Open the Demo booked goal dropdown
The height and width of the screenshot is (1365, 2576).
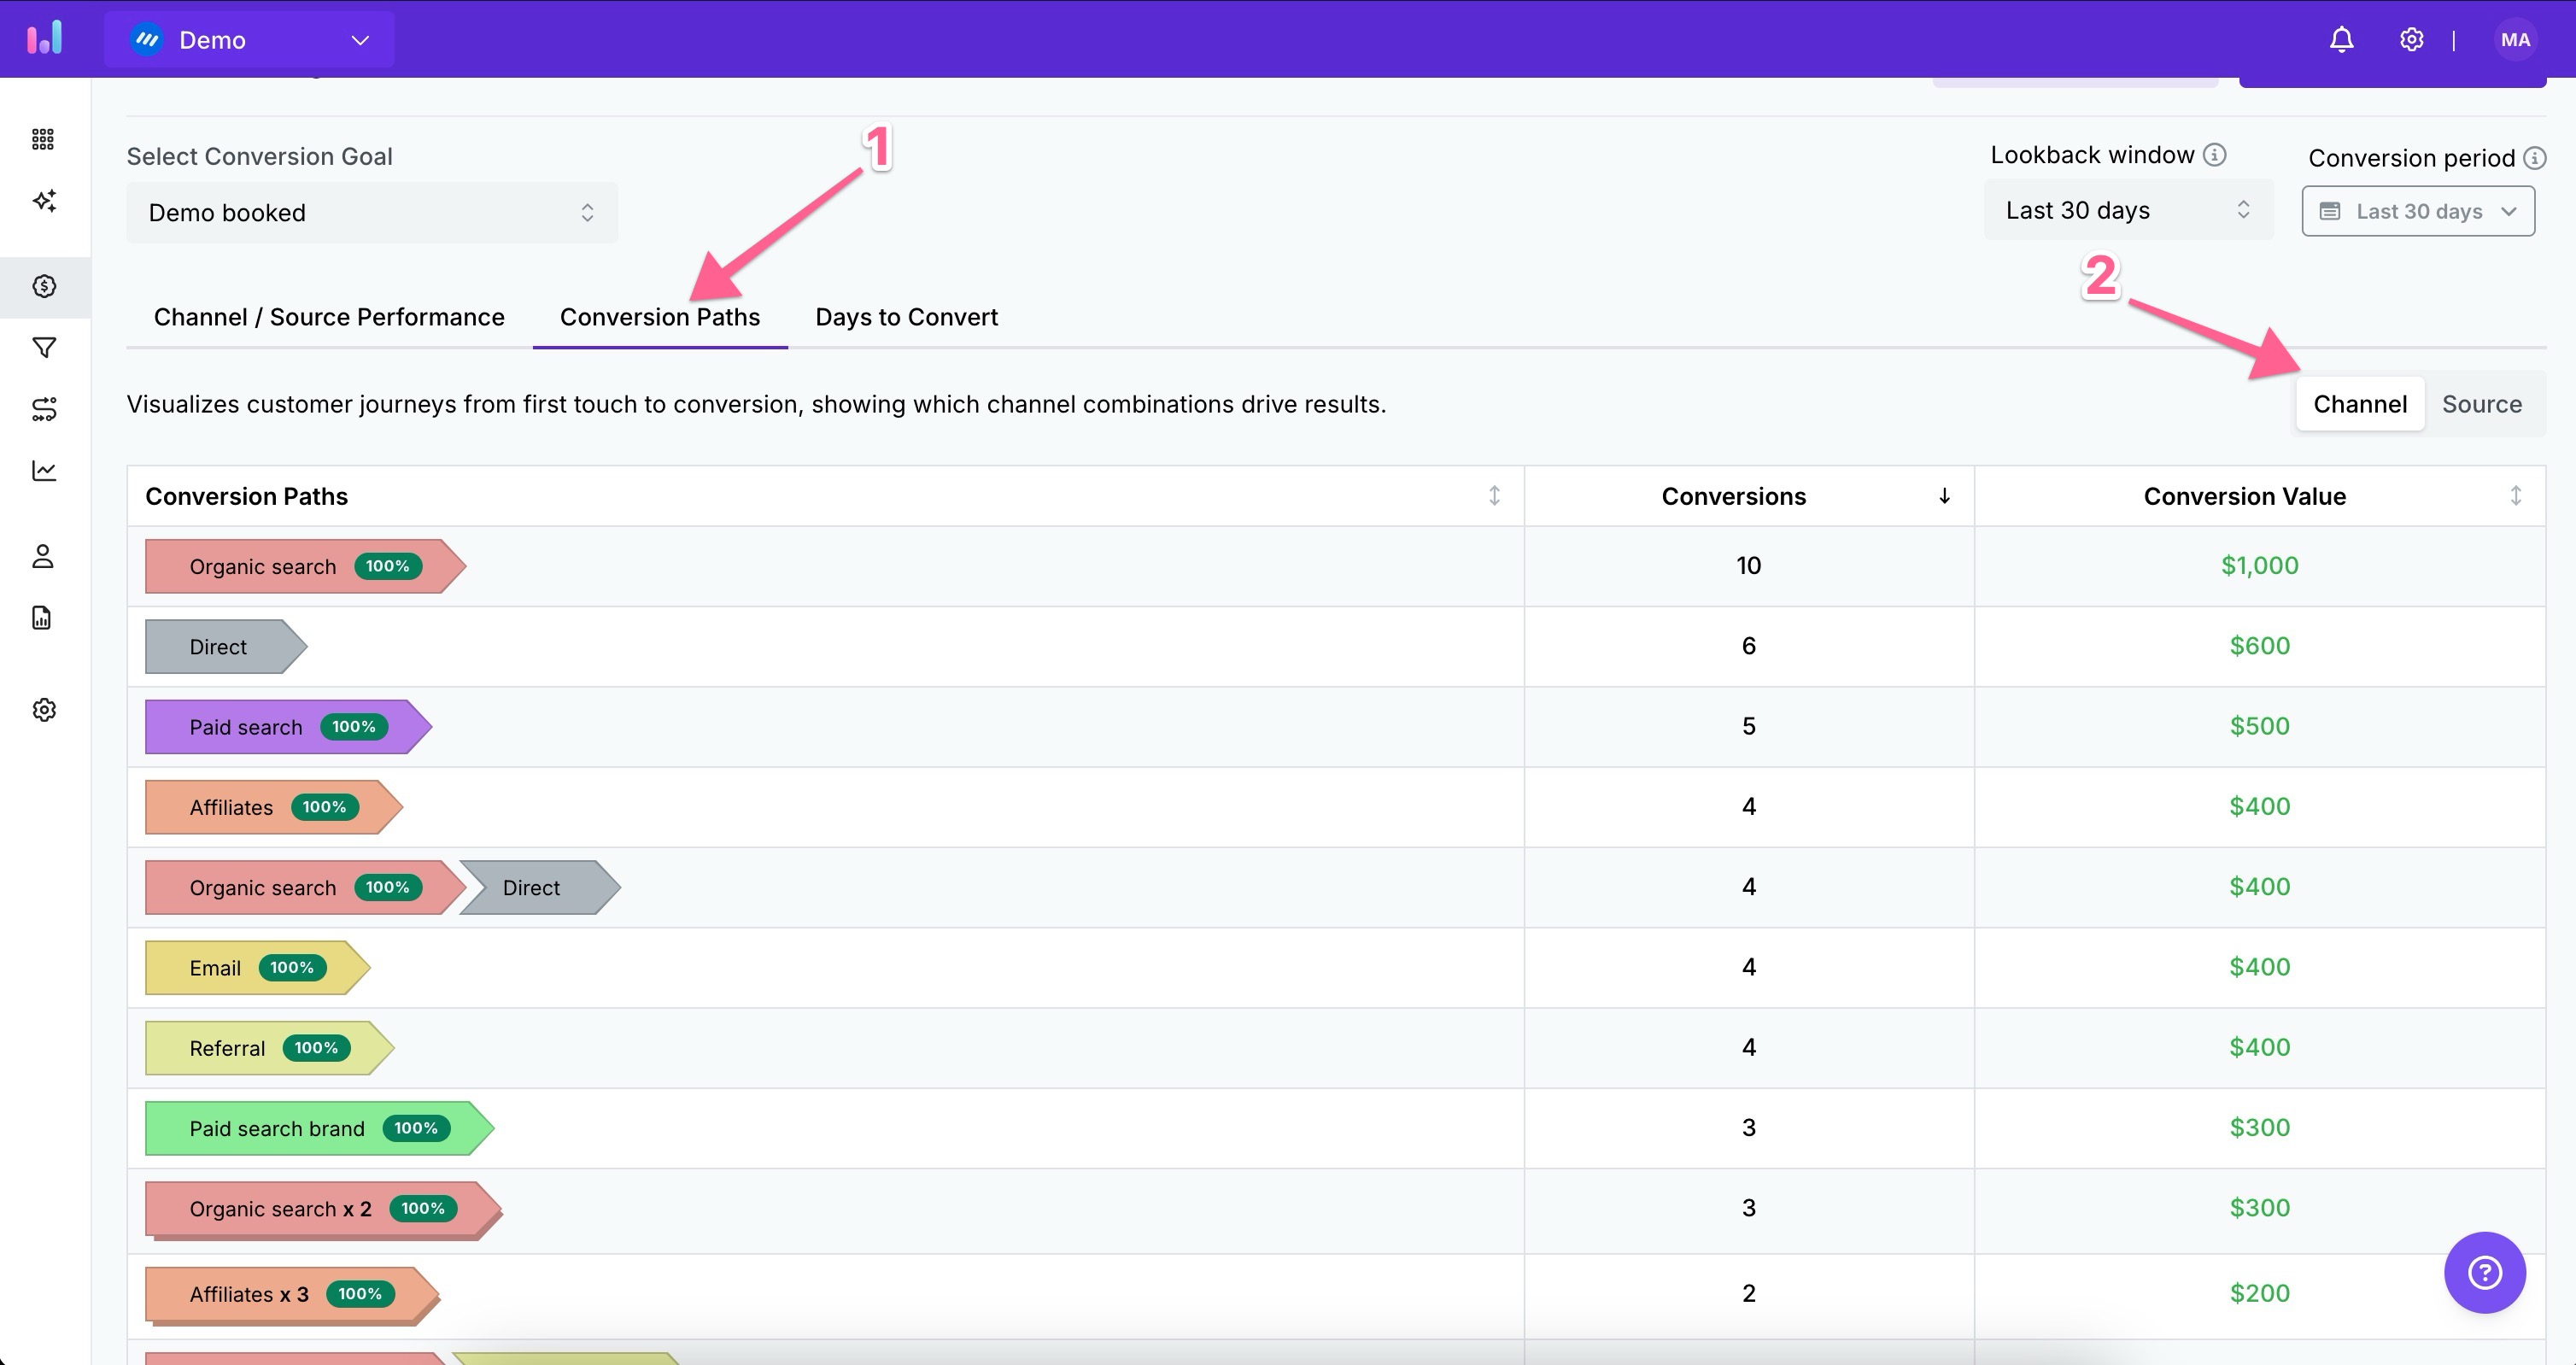tap(371, 213)
